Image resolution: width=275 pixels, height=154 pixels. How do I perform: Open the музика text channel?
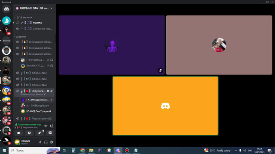[x=34, y=23]
